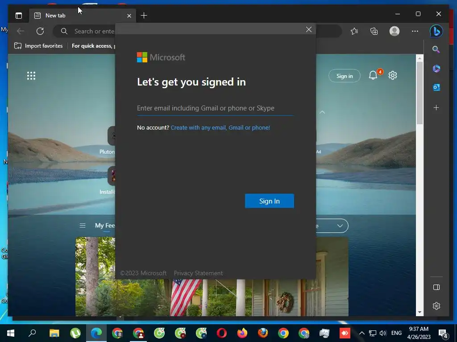Click the email, phone or Skype input field

(216, 108)
